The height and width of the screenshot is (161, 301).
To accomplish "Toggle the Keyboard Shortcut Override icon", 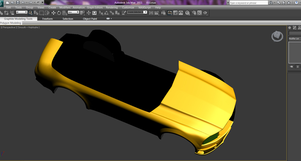I will 94,13.
